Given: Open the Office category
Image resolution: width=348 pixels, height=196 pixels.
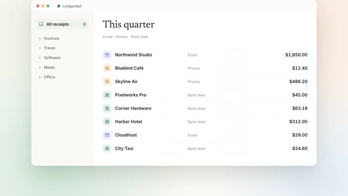Looking at the screenshot, I should coord(49,77).
